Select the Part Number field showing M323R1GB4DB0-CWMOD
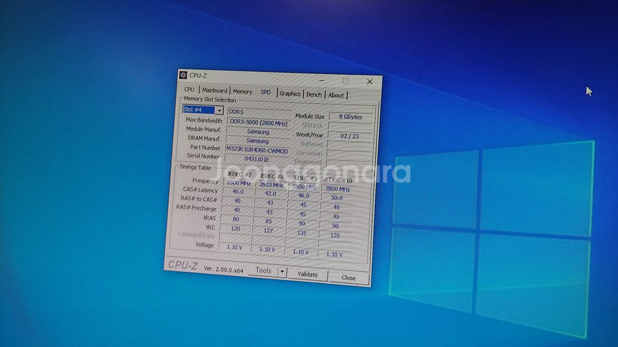Image resolution: width=618 pixels, height=347 pixels. (257, 148)
